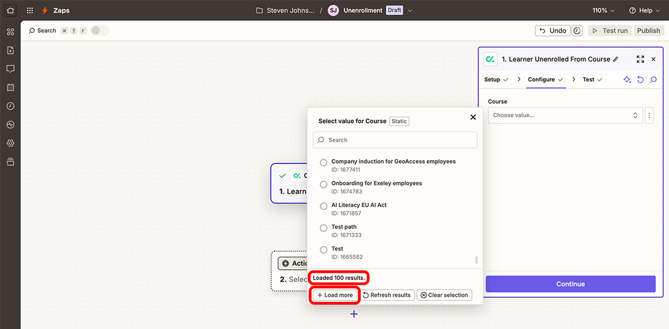The height and width of the screenshot is (329, 669).
Task: Close the Learner Unenrolled step panel
Action: tap(653, 59)
